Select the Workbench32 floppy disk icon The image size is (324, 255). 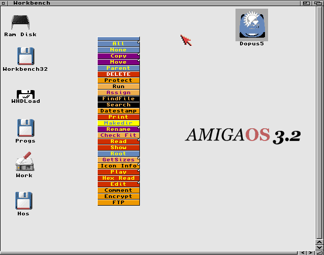click(25, 56)
